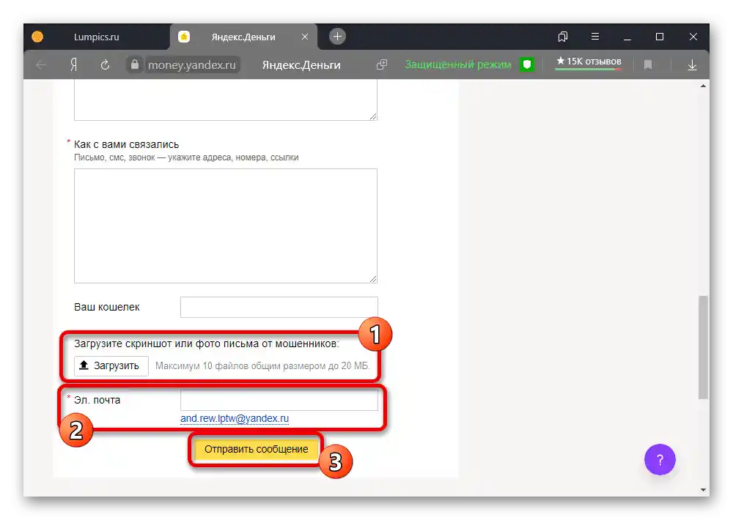Image resolution: width=733 pixels, height=520 pixels.
Task: Switch to the Lumpics.ru tab
Action: pos(95,37)
